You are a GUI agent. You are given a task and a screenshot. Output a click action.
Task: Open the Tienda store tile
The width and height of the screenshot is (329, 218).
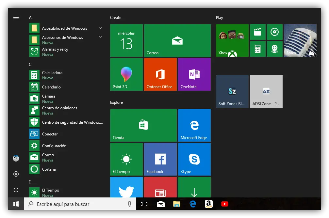(x=143, y=125)
